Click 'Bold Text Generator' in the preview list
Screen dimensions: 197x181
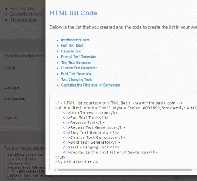pyautogui.click(x=77, y=74)
